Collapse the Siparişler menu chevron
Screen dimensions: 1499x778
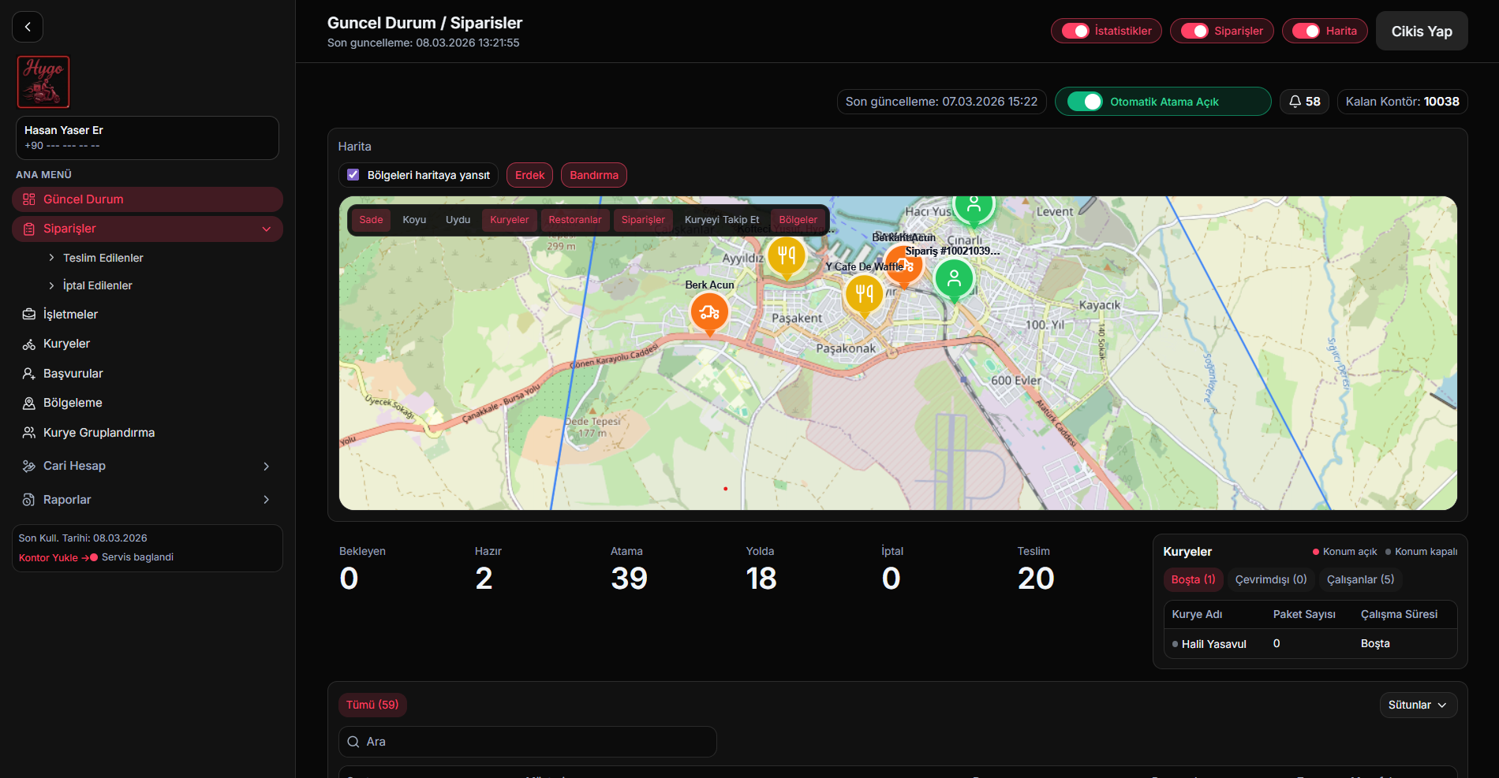point(267,229)
